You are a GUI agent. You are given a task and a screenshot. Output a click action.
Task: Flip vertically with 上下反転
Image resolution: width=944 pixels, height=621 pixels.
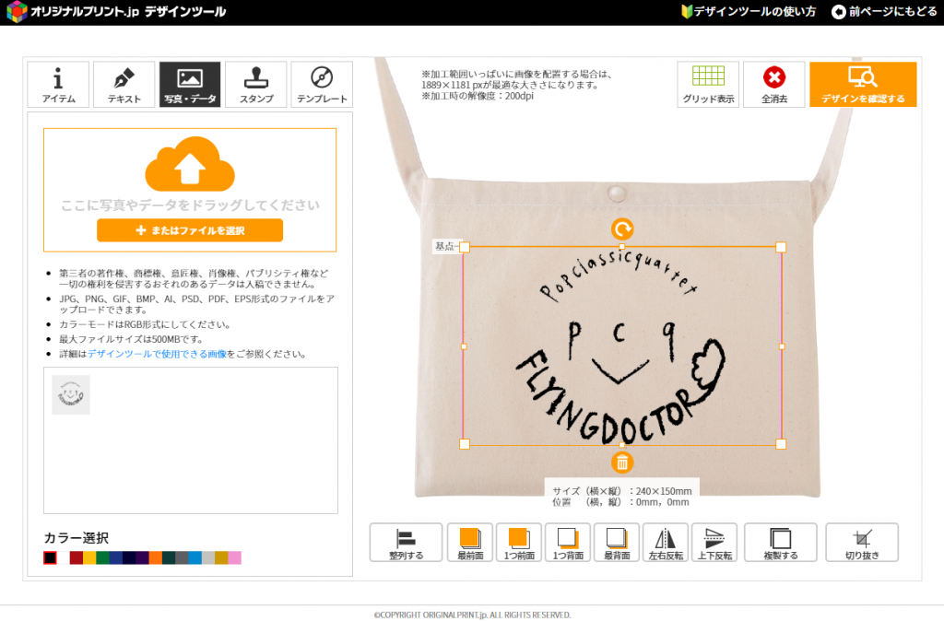(714, 542)
